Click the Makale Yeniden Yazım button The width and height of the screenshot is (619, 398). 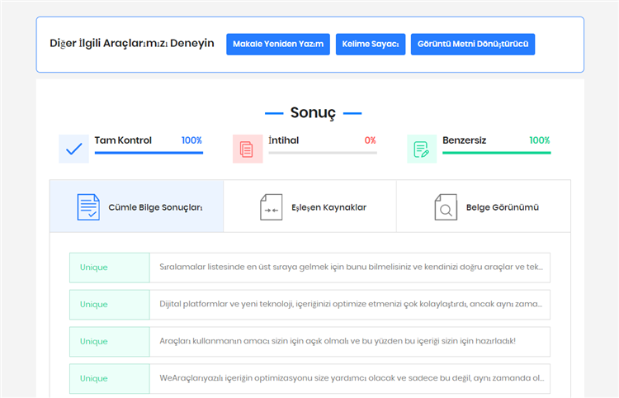pos(278,45)
